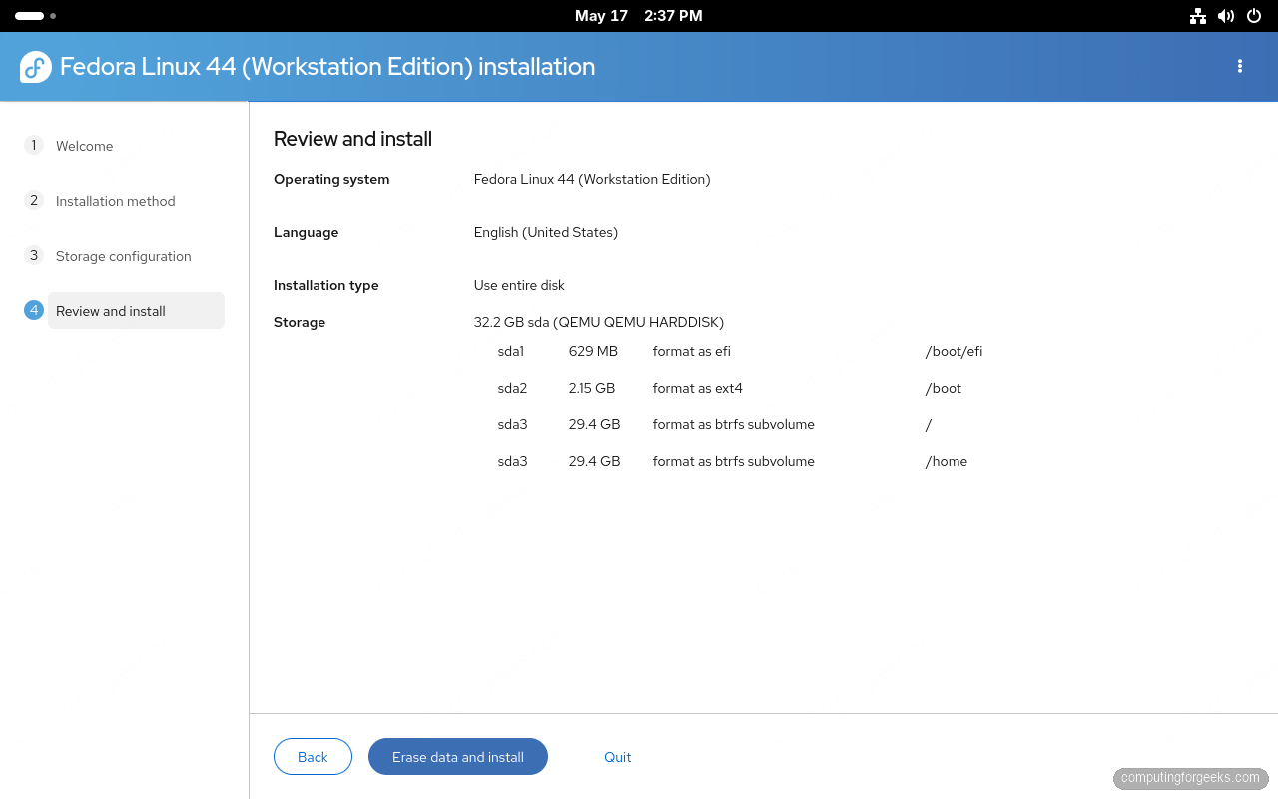Click the Storage label

tap(300, 322)
